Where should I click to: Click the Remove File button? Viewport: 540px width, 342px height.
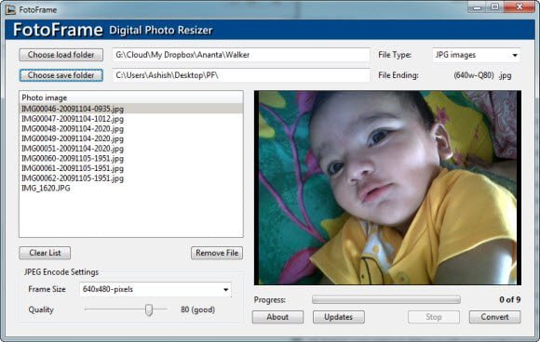tap(217, 253)
